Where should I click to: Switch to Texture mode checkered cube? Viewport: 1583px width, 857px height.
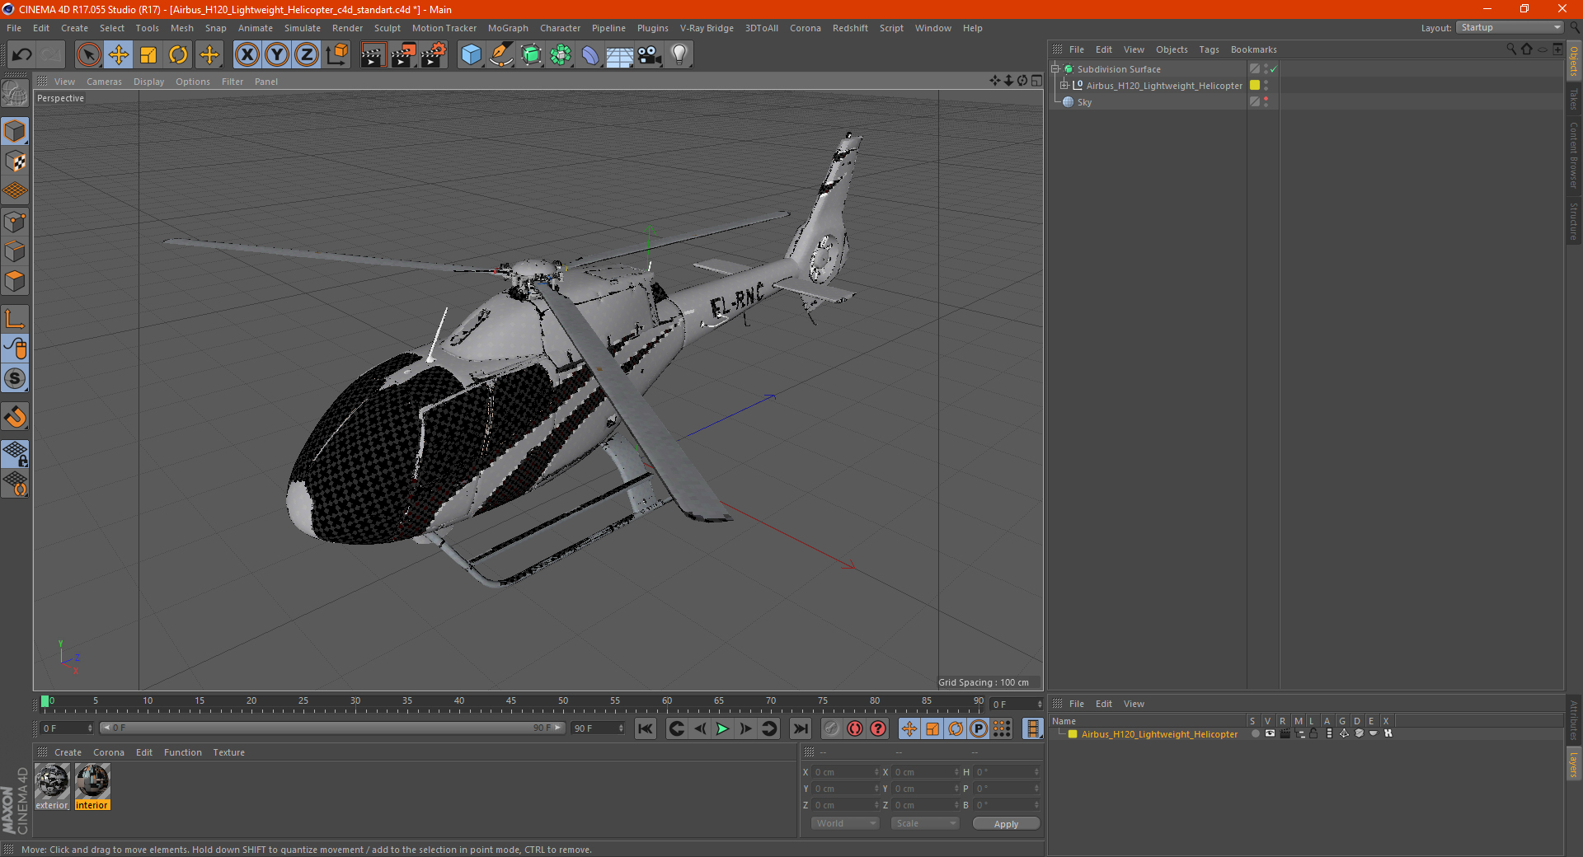pyautogui.click(x=15, y=162)
